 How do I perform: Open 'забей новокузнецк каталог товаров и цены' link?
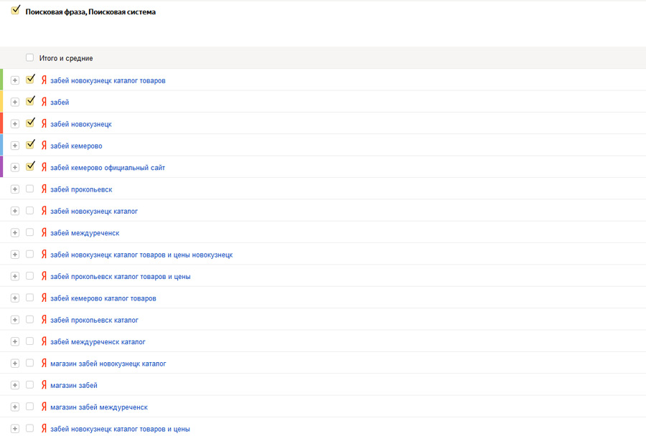121,430
